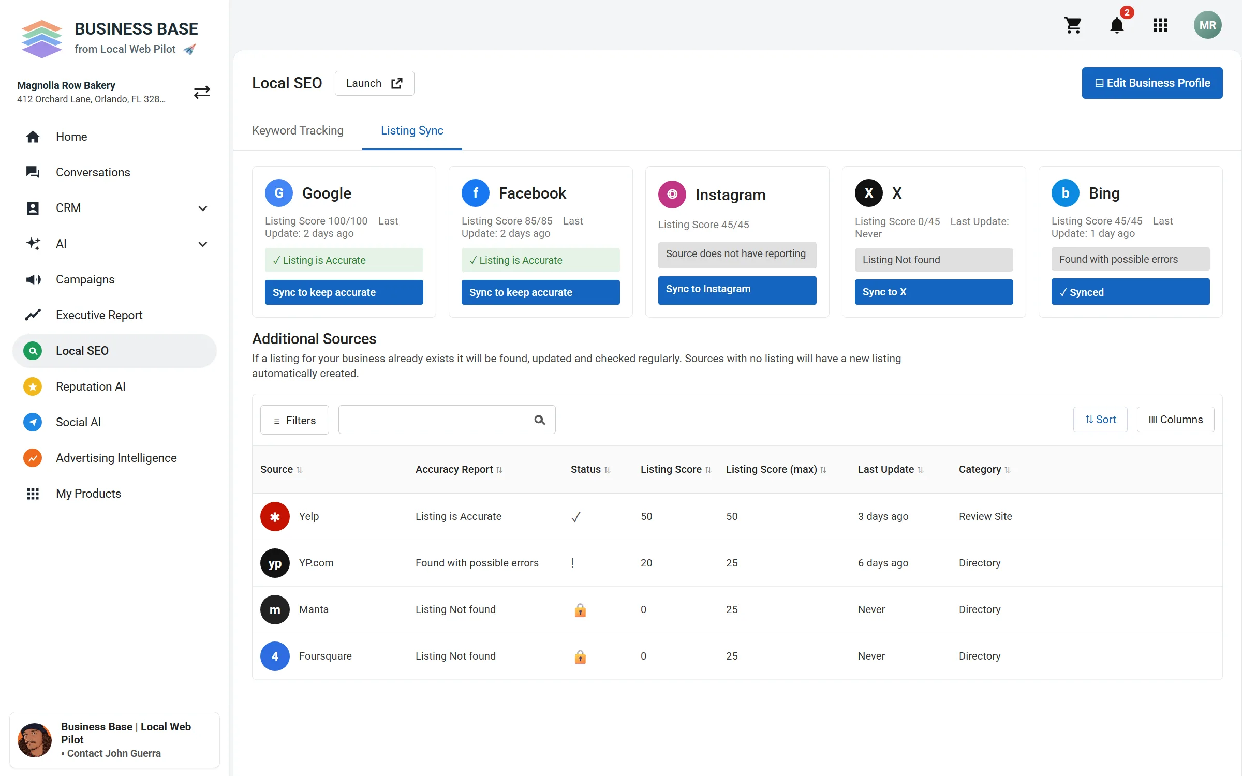1242x776 pixels.
Task: Click the sources search input field
Action: pos(447,420)
